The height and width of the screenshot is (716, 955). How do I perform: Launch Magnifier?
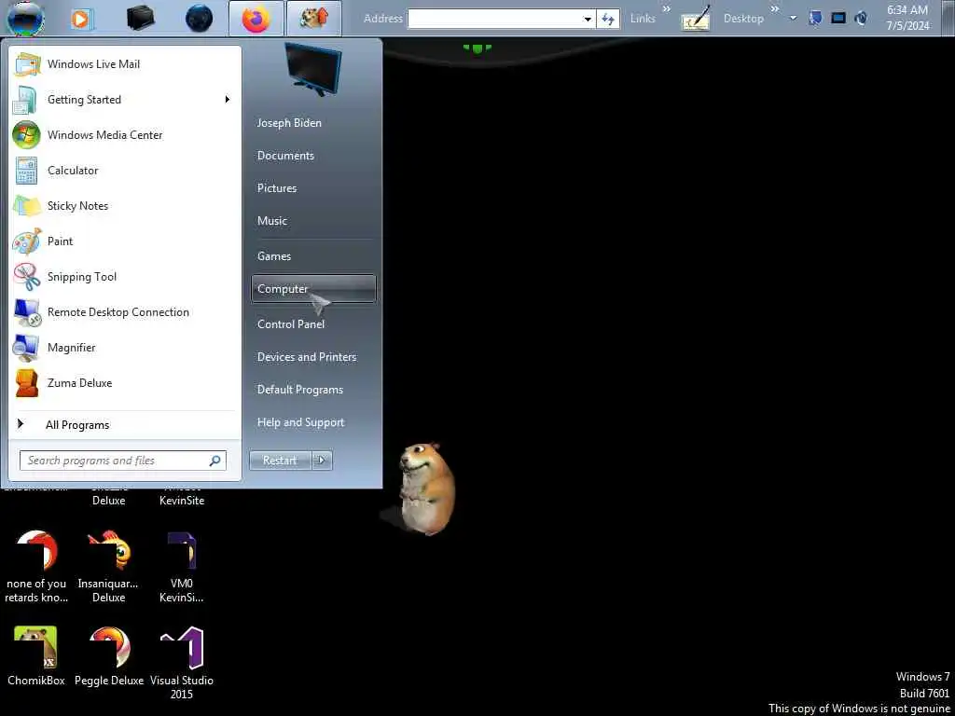click(x=125, y=347)
